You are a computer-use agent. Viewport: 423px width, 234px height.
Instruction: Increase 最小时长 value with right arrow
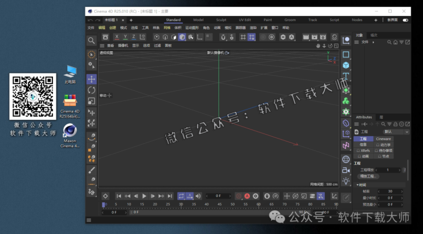click(x=402, y=198)
